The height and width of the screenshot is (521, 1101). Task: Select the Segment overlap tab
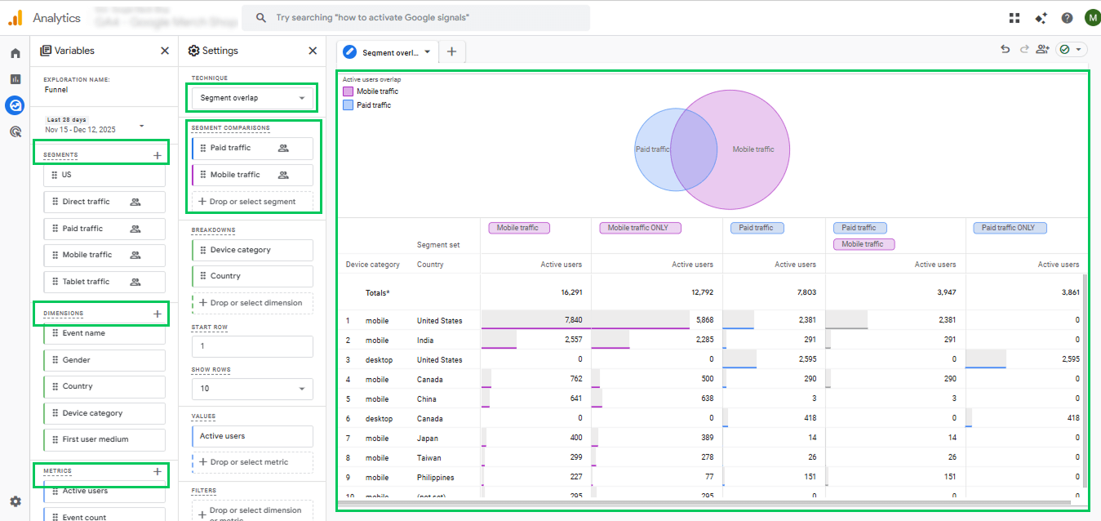pos(388,52)
